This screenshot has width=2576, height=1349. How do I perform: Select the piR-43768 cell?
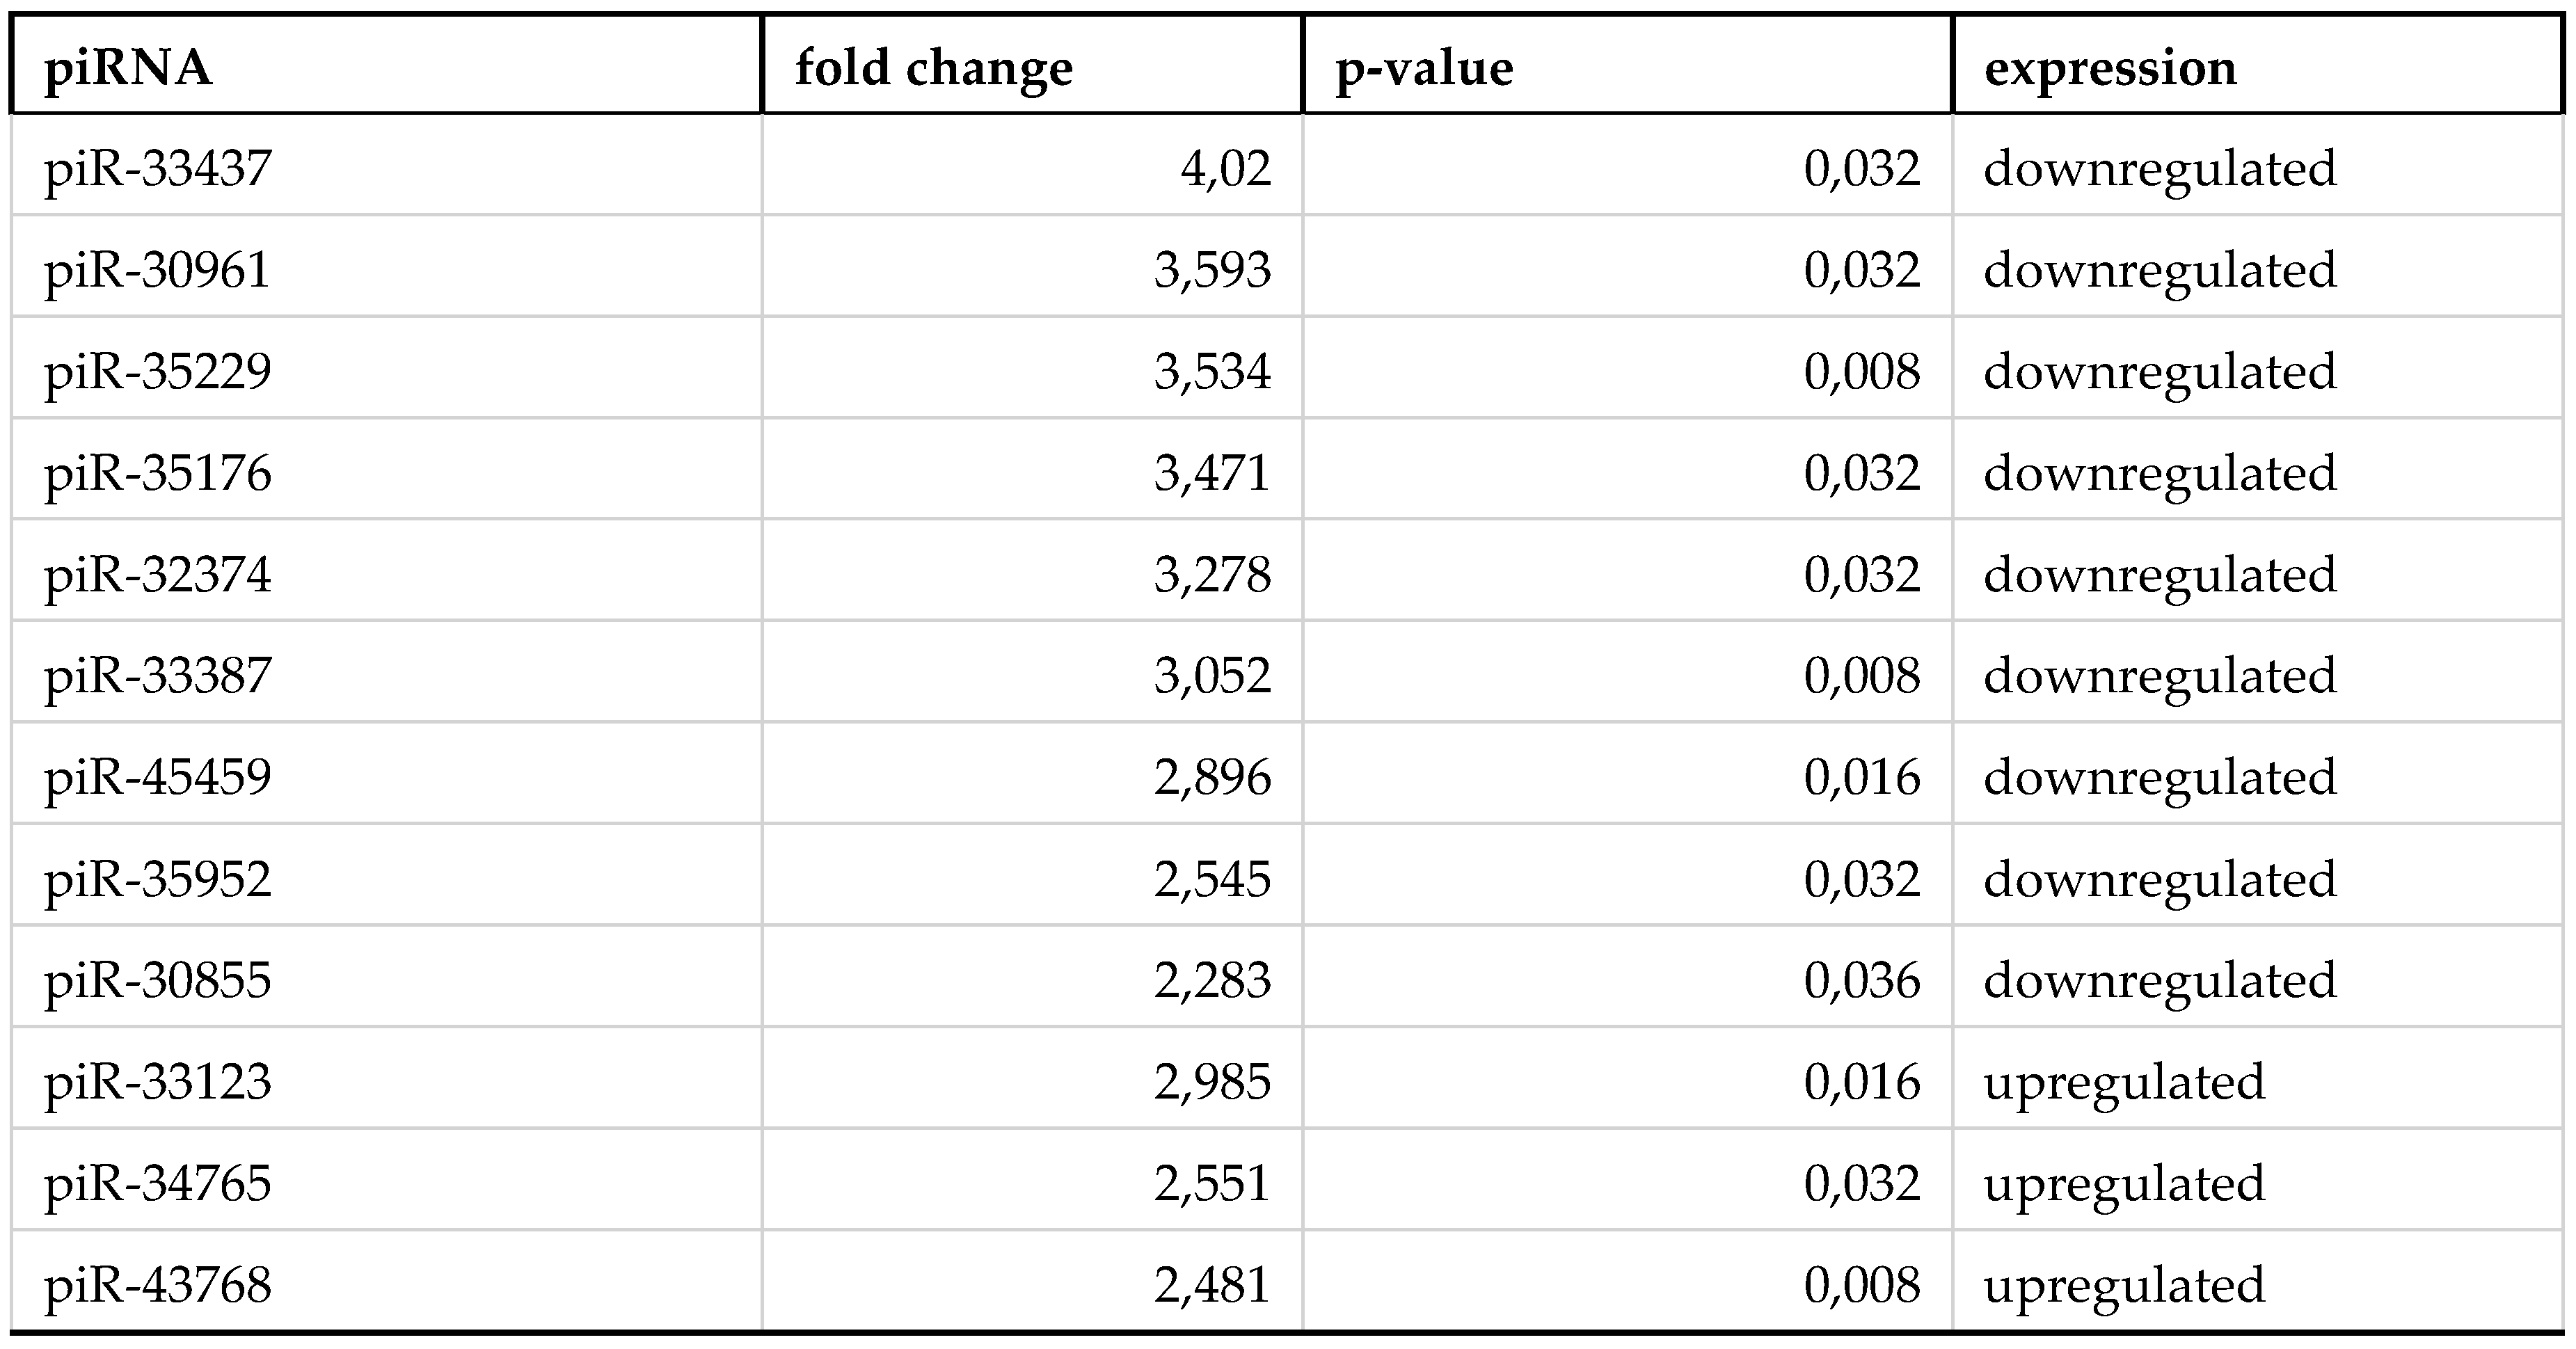click(x=158, y=1286)
